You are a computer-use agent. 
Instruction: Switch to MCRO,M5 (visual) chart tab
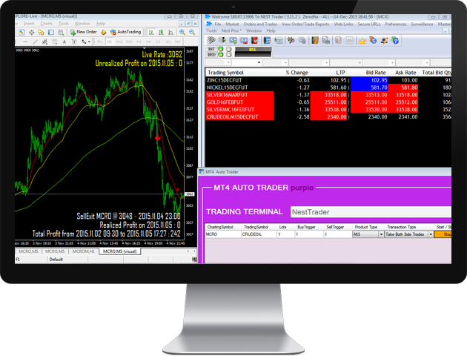[120, 251]
